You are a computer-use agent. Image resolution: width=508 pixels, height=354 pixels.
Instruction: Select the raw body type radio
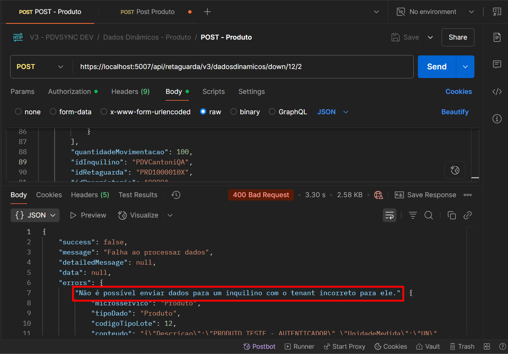pos(203,112)
